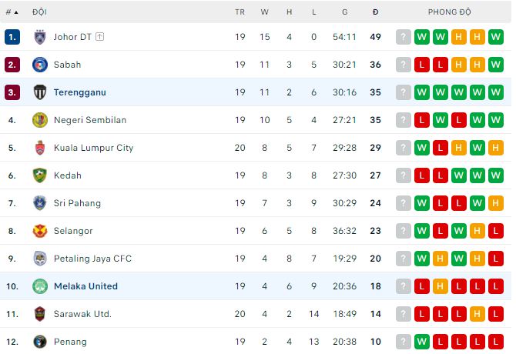
Task: Click the Kedah team logo
Action: [40, 175]
